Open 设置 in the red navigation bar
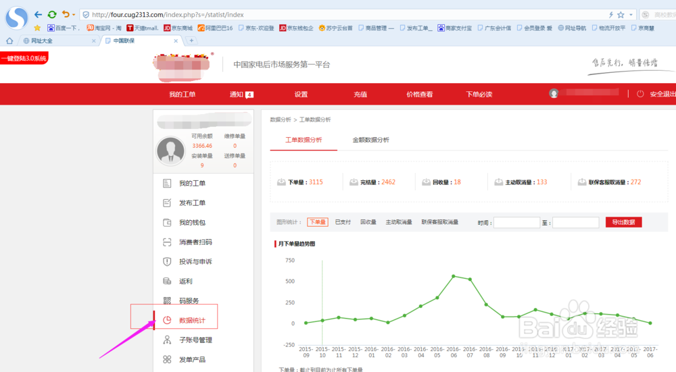 tap(301, 95)
